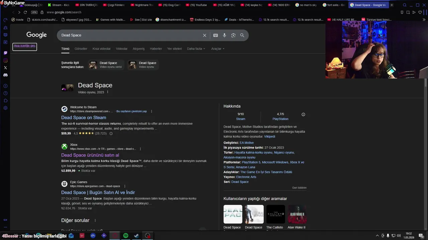Open sidebar settings gear icon
This screenshot has height=240, width=428.
5,108
